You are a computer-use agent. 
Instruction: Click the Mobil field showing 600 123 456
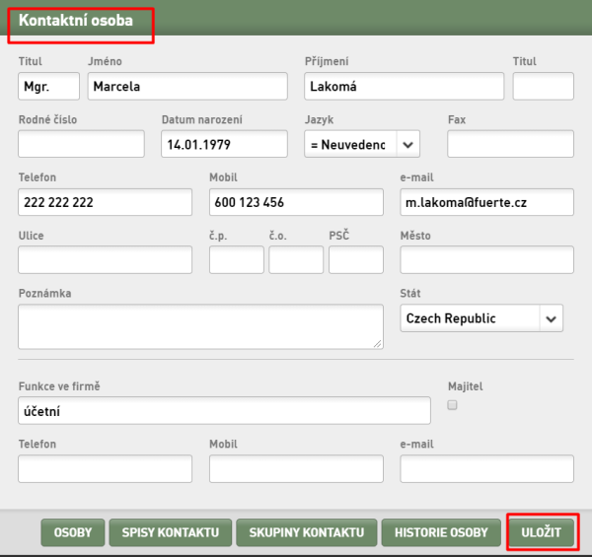click(x=296, y=202)
